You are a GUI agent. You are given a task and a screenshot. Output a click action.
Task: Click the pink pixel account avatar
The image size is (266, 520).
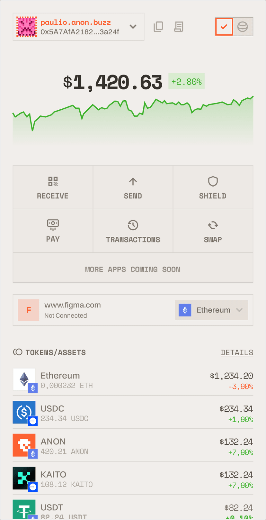pos(26,27)
